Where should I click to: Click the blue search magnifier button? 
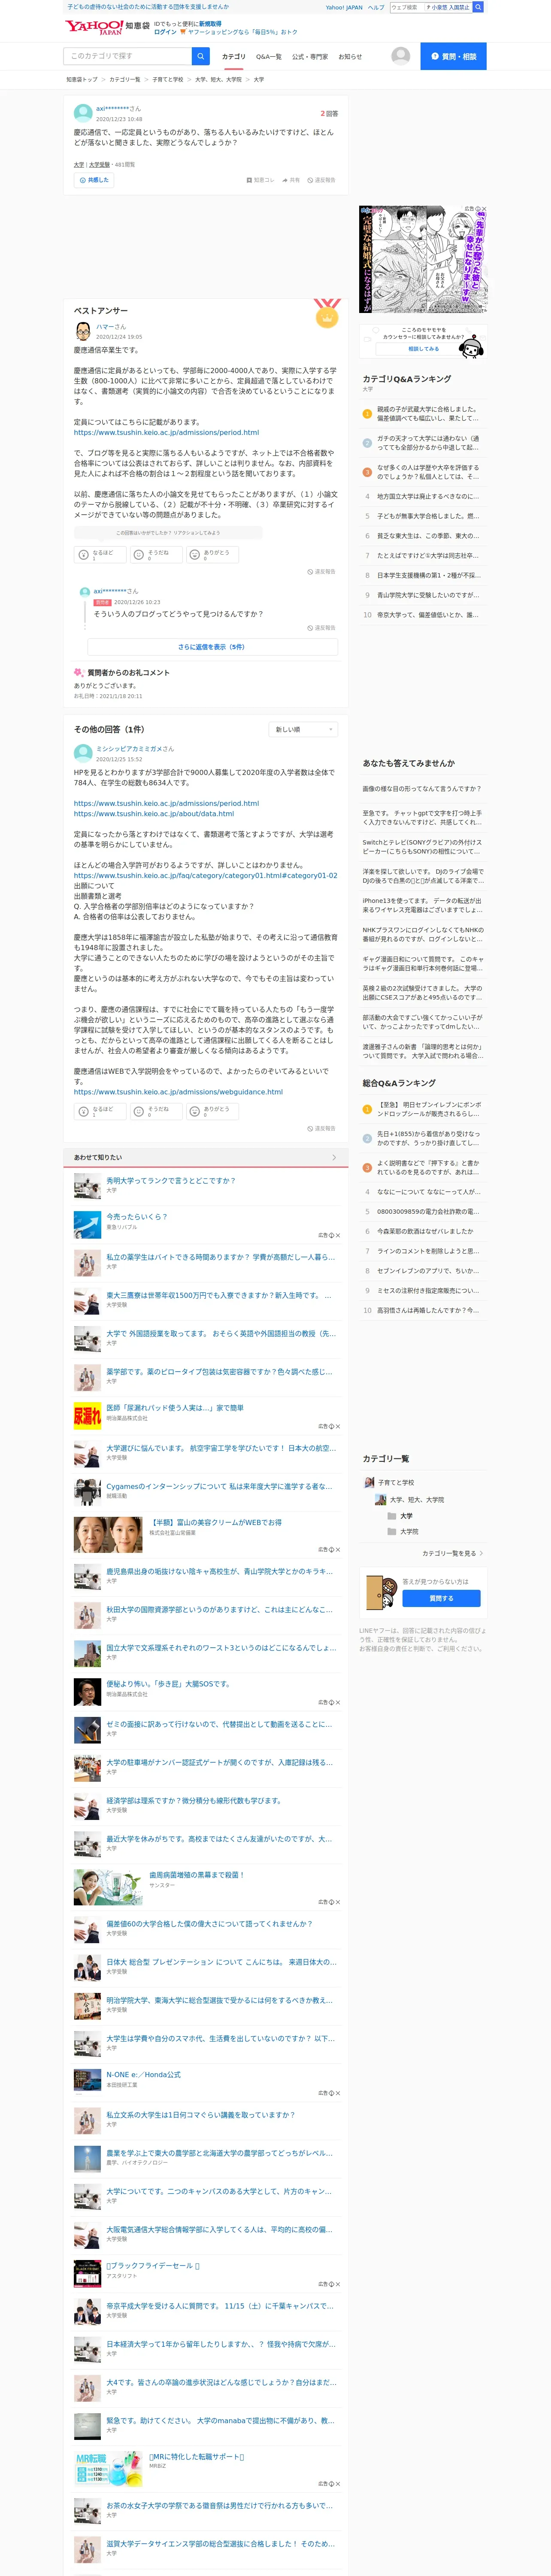(201, 56)
